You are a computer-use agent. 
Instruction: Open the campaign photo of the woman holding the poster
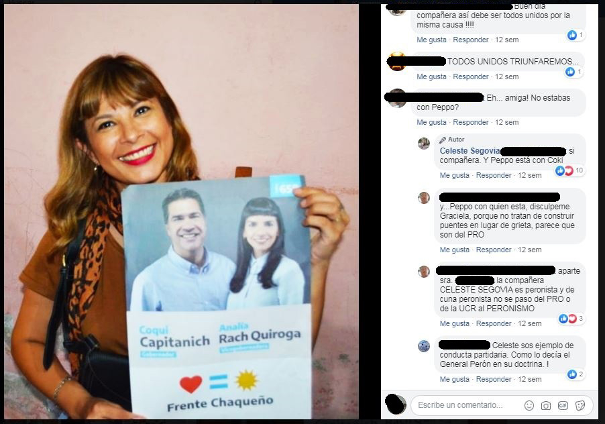click(181, 211)
